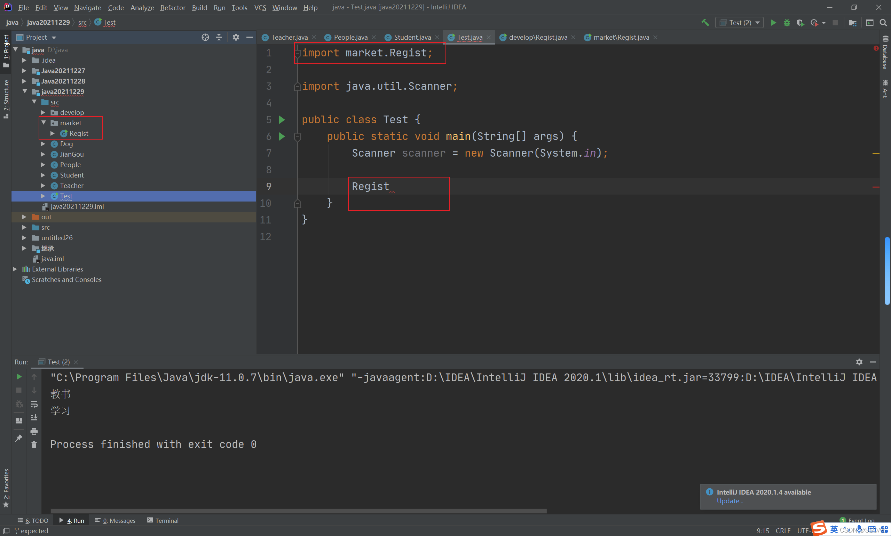
Task: Click CRLF line separator in status bar
Action: 783,530
